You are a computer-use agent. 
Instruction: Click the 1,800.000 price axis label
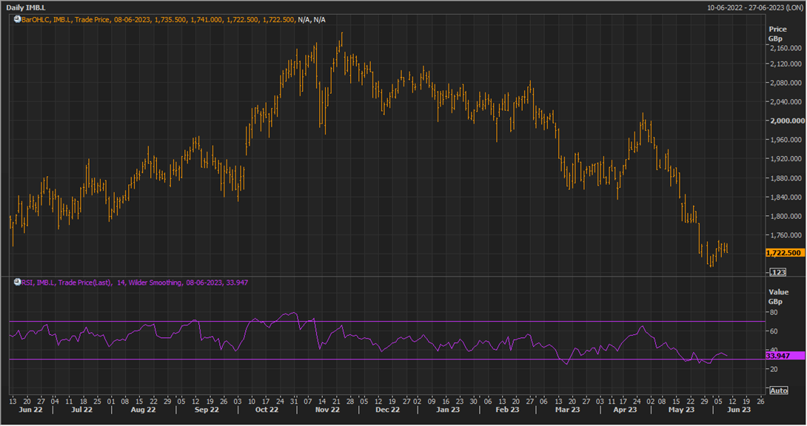[786, 217]
